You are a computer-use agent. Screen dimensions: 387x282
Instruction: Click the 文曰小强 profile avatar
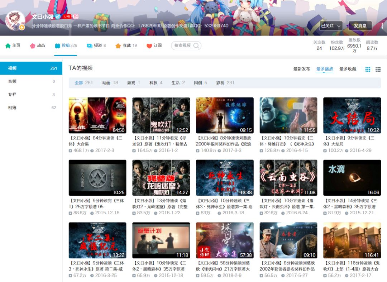click(15, 20)
